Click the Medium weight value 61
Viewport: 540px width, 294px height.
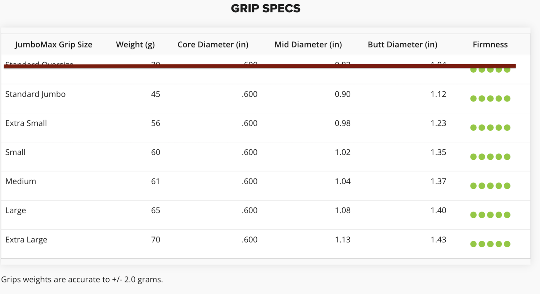pos(156,181)
